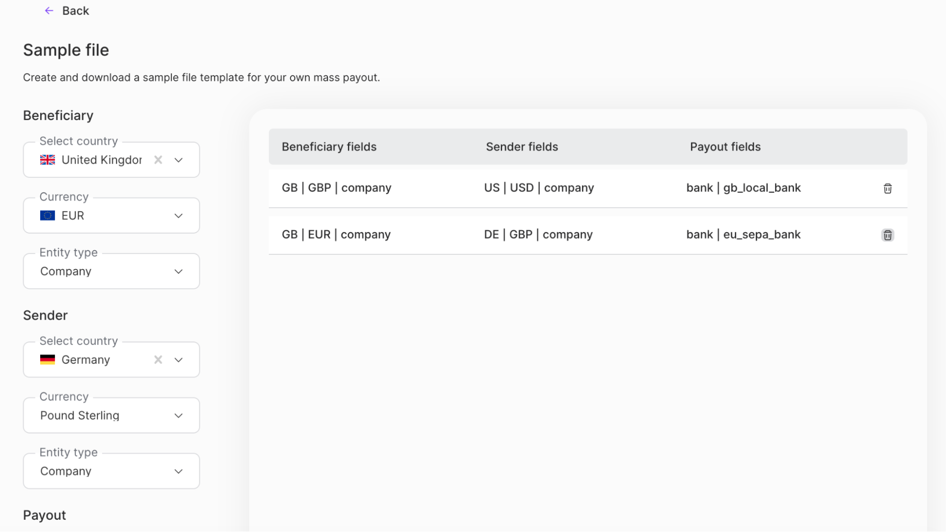Viewport: 946px width, 532px height.
Task: Clear the United Kingdom selection with the X
Action: click(158, 160)
